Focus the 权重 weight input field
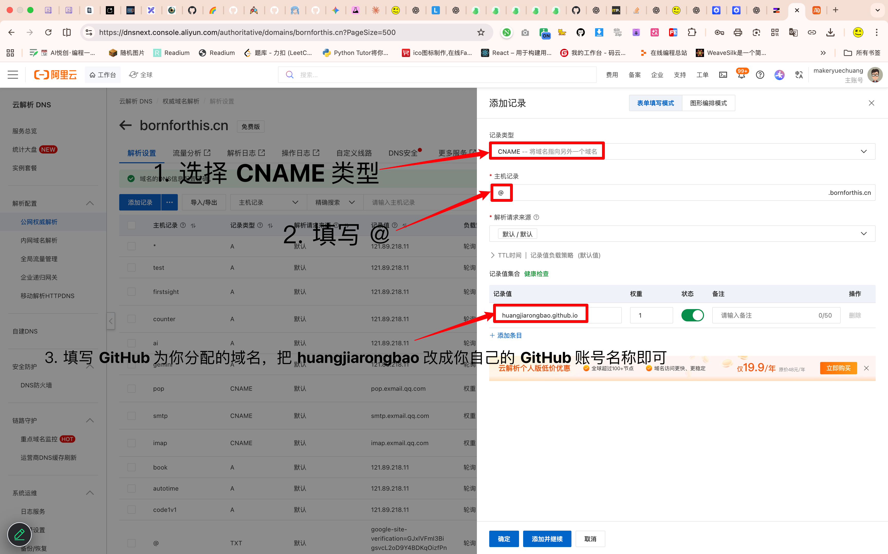 coord(651,315)
